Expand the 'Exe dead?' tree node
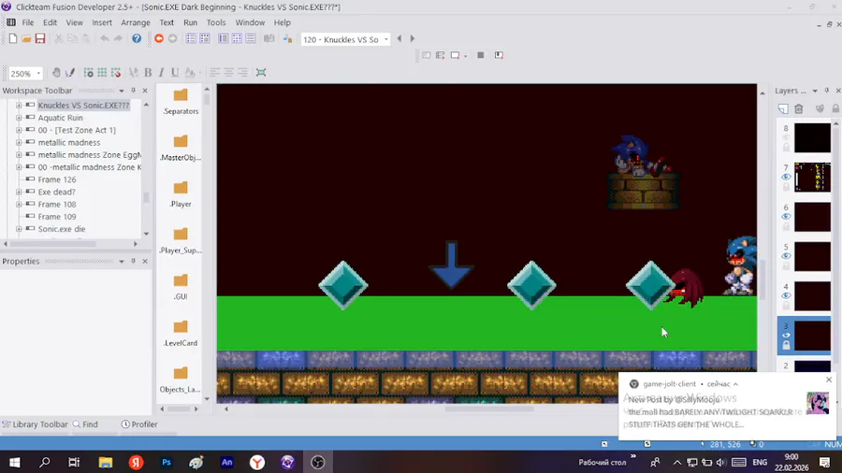The width and height of the screenshot is (842, 473). (x=19, y=192)
